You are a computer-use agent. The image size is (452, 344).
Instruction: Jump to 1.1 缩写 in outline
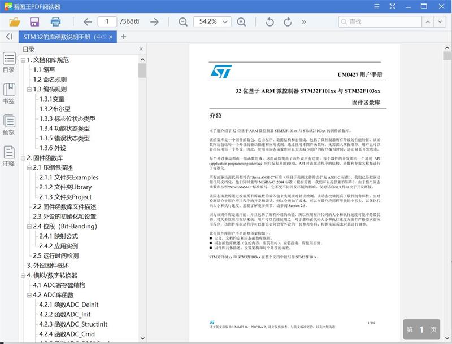pos(44,69)
